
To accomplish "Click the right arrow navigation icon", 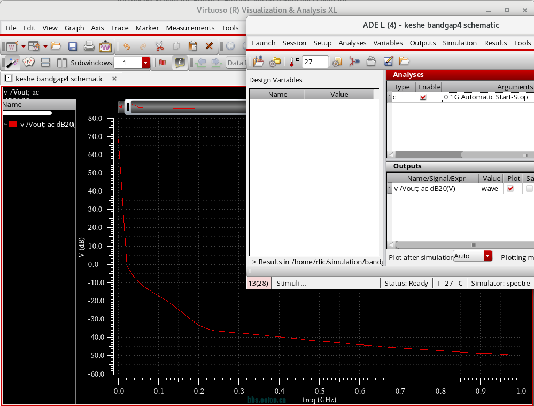I will (215, 63).
